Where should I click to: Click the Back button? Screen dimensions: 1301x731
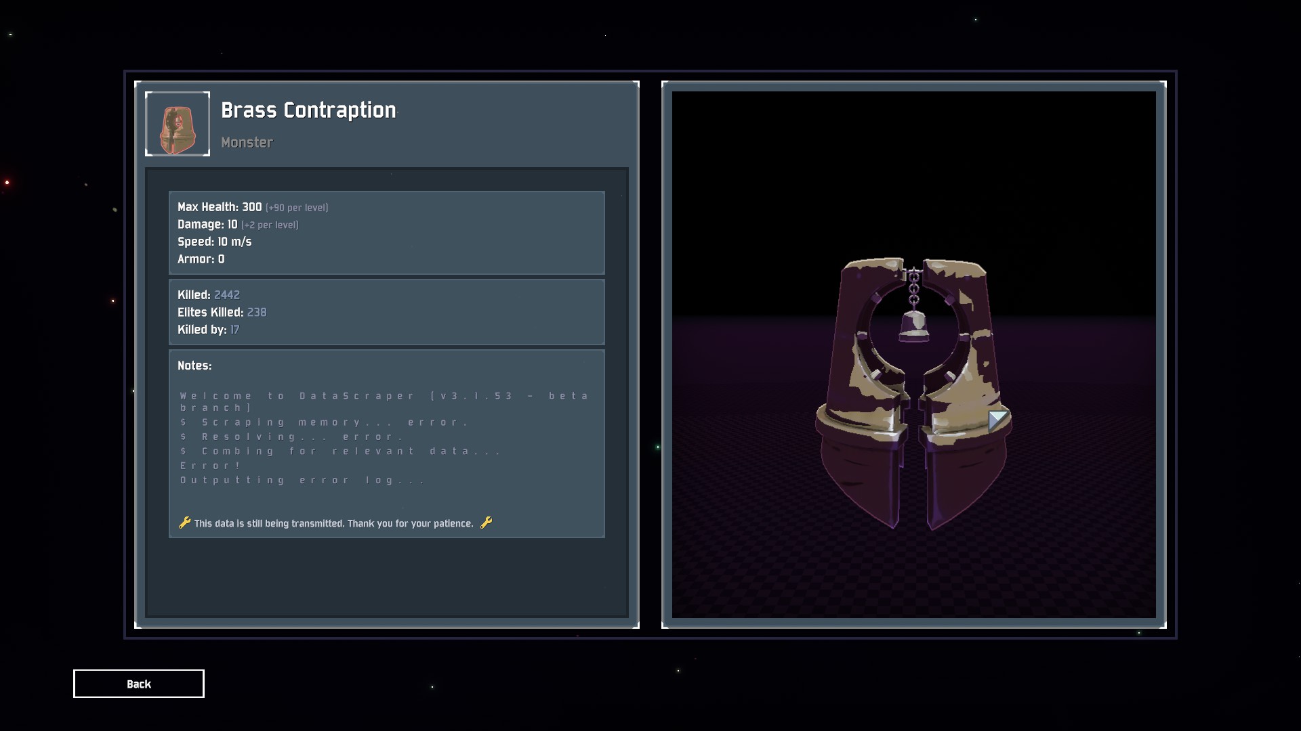point(138,684)
